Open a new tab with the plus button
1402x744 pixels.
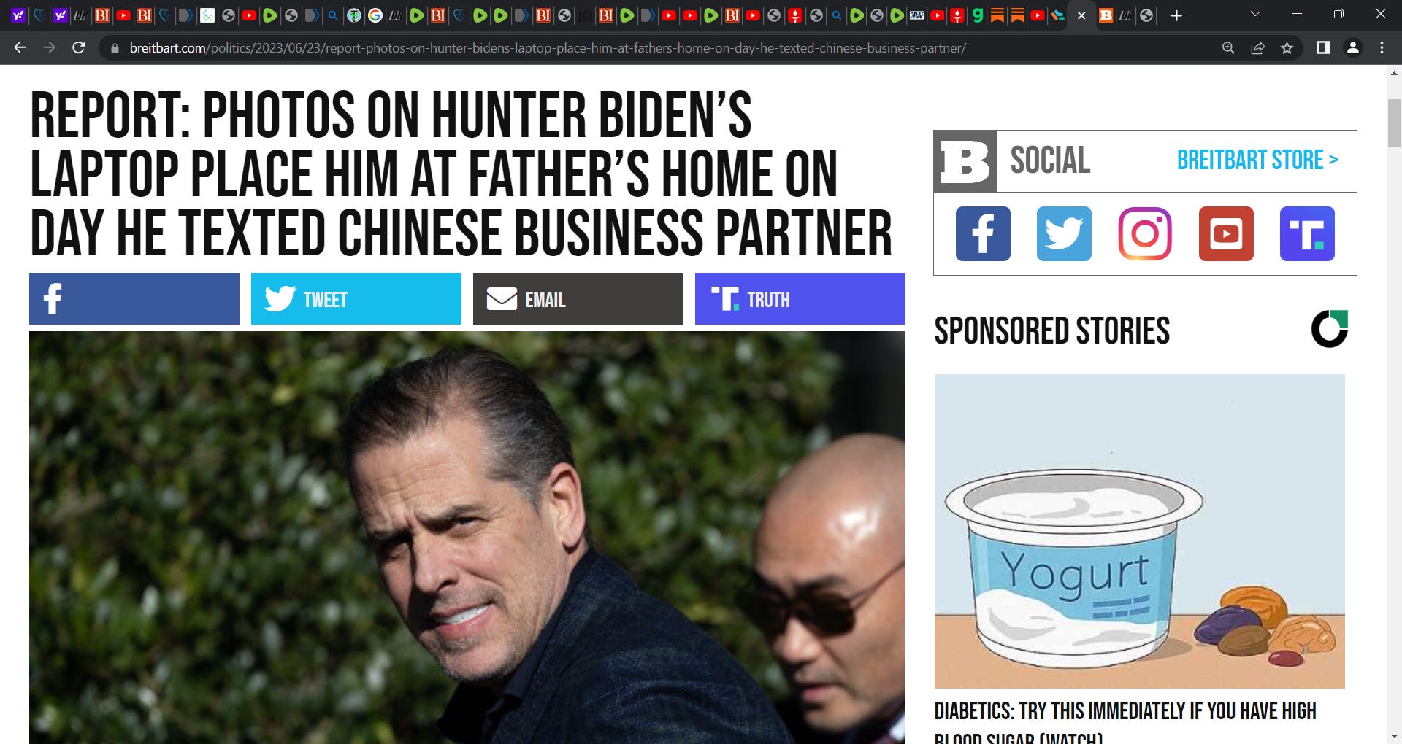coord(1176,15)
